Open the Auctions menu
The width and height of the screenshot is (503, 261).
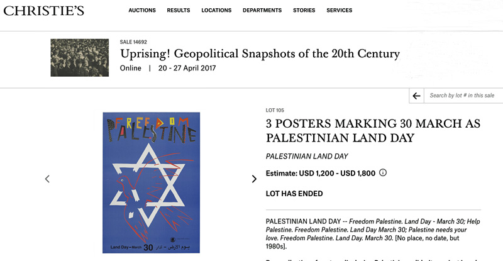click(142, 10)
